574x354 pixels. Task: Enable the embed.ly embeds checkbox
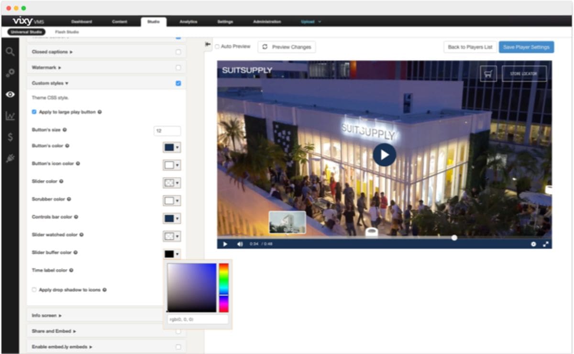point(178,347)
